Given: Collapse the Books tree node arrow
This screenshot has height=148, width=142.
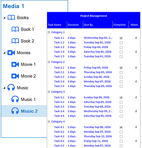Looking at the screenshot, I should [x=4, y=18].
